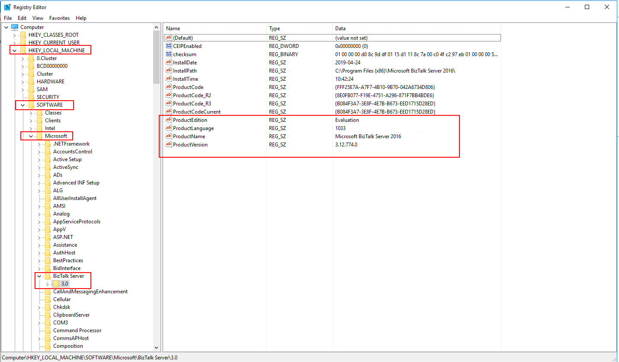
Task: Click the folder icon of Microsoft key
Action: pyautogui.click(x=39, y=136)
